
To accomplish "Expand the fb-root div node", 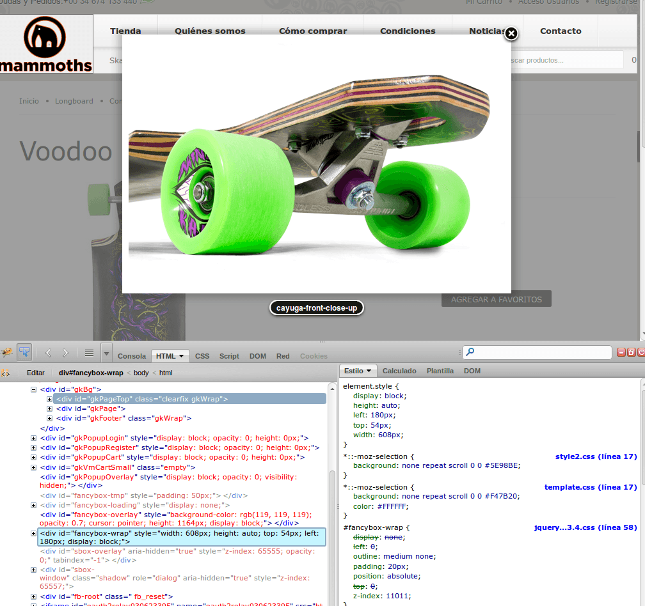I will [x=33, y=596].
